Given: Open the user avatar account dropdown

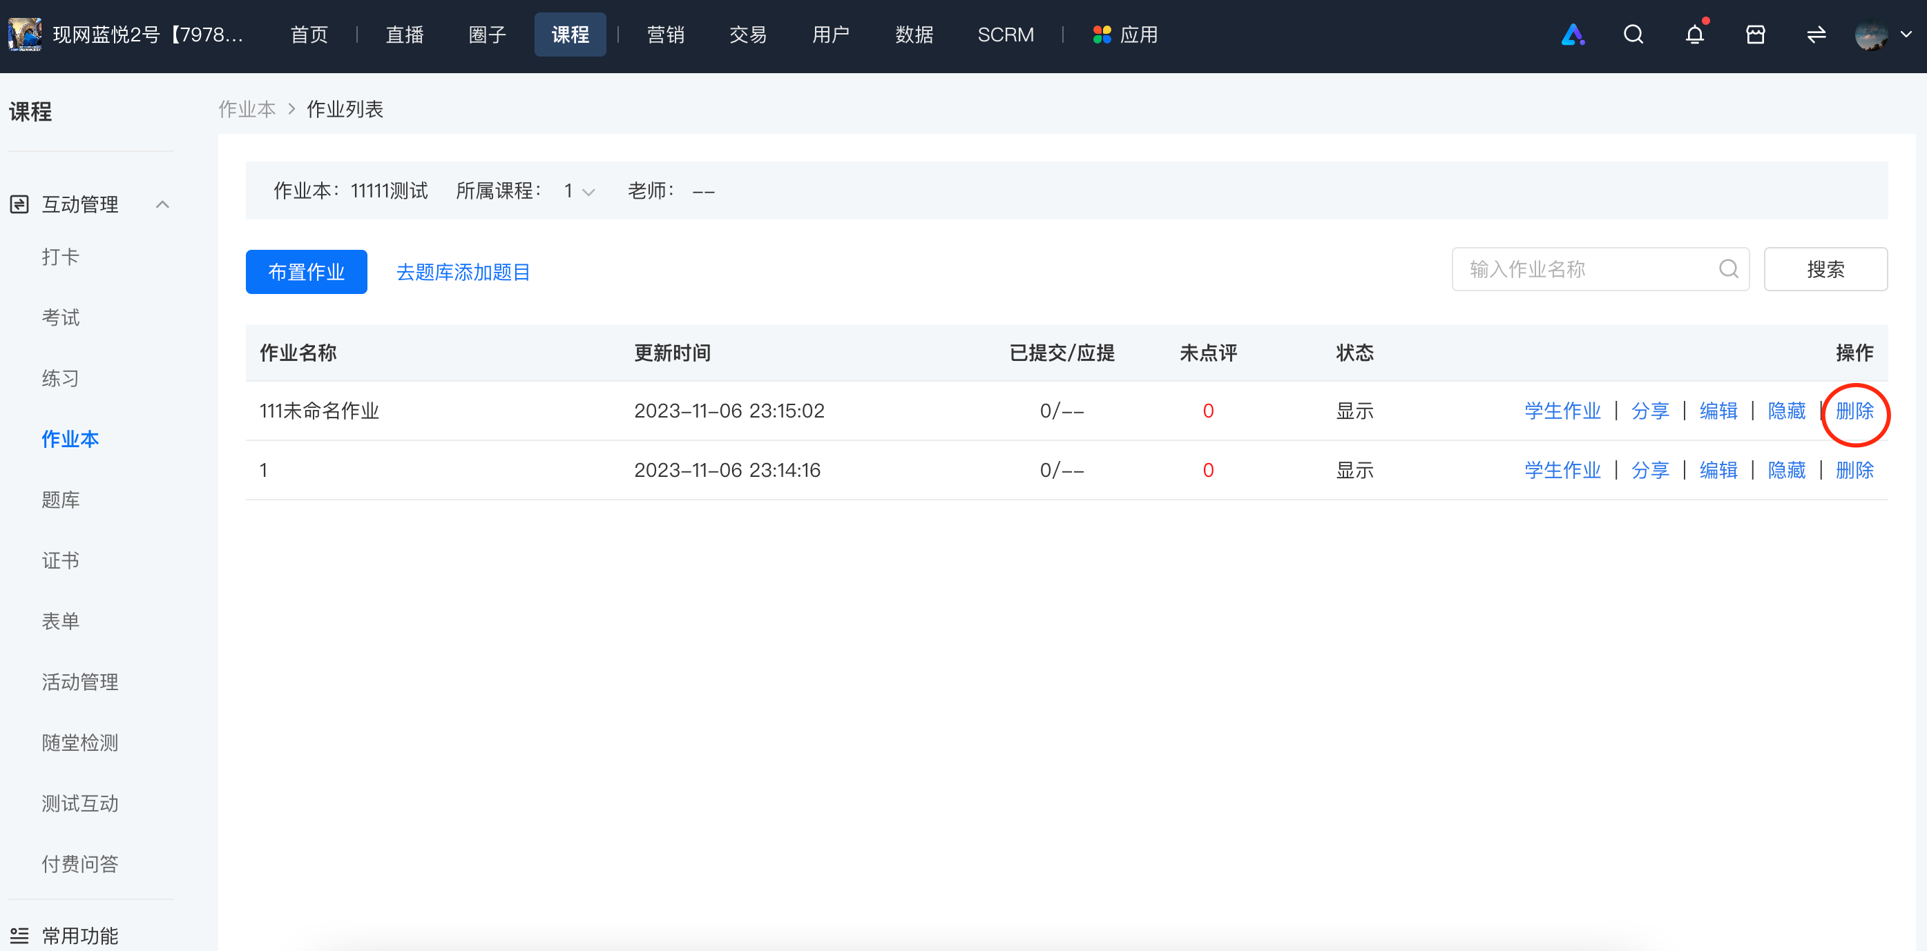Looking at the screenshot, I should tap(1883, 35).
